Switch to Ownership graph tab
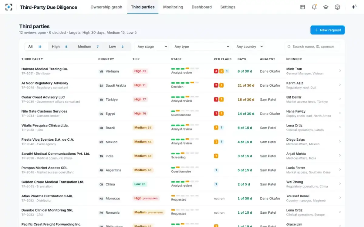The height and width of the screenshot is (227, 364). 106,7
